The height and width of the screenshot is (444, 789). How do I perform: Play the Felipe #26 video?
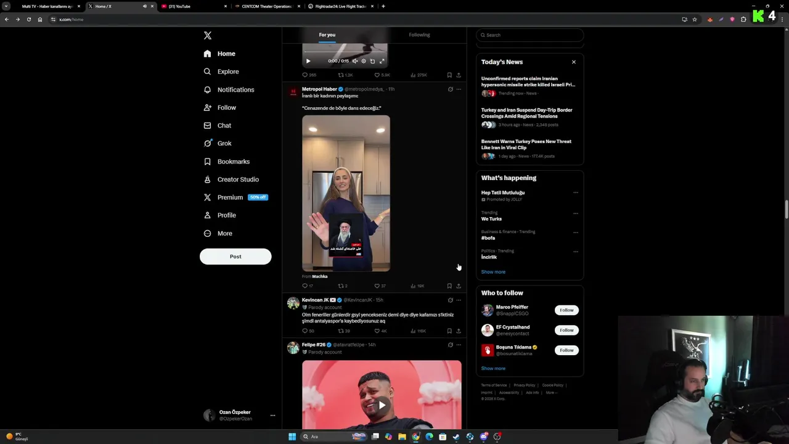(x=382, y=405)
